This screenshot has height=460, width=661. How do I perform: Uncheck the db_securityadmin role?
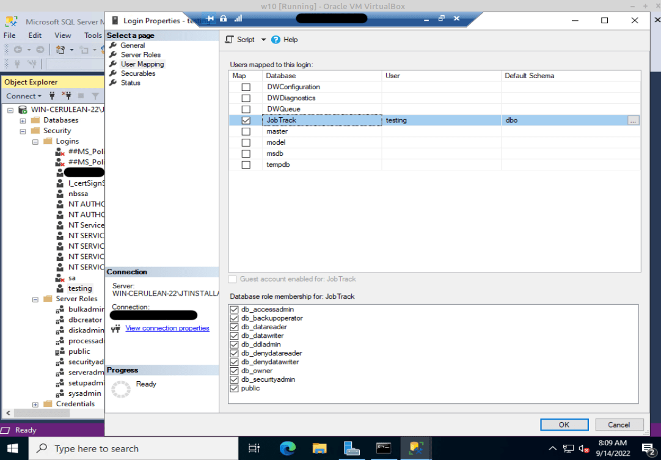tap(235, 379)
